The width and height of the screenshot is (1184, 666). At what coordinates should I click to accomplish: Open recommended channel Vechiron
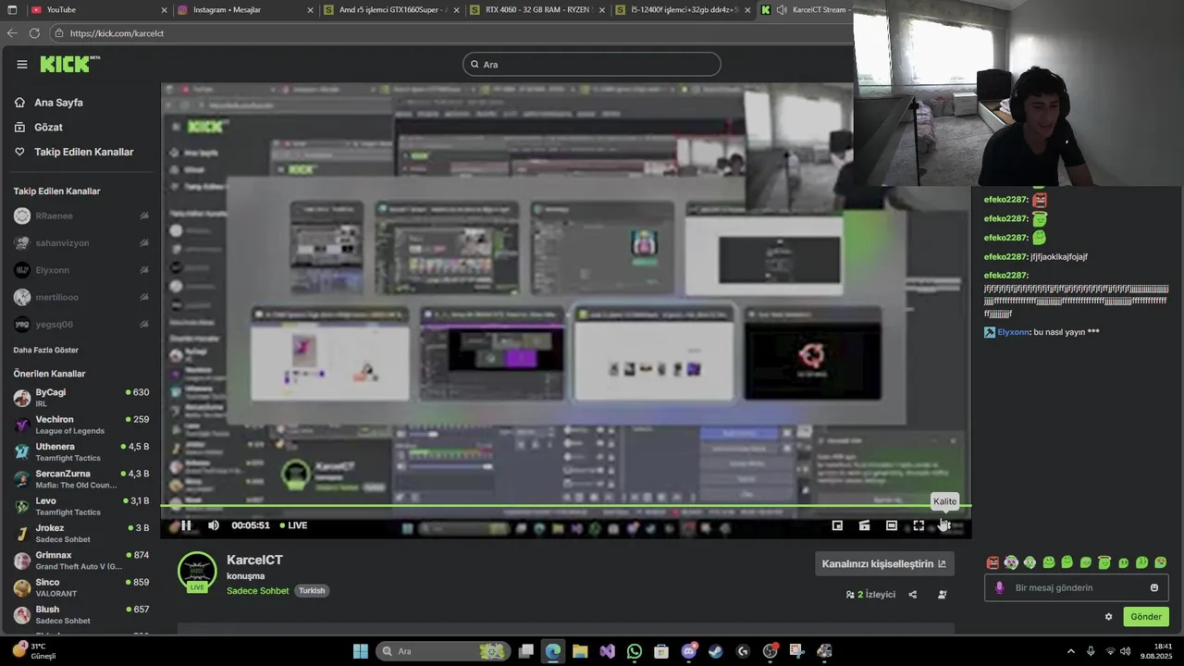tap(81, 425)
